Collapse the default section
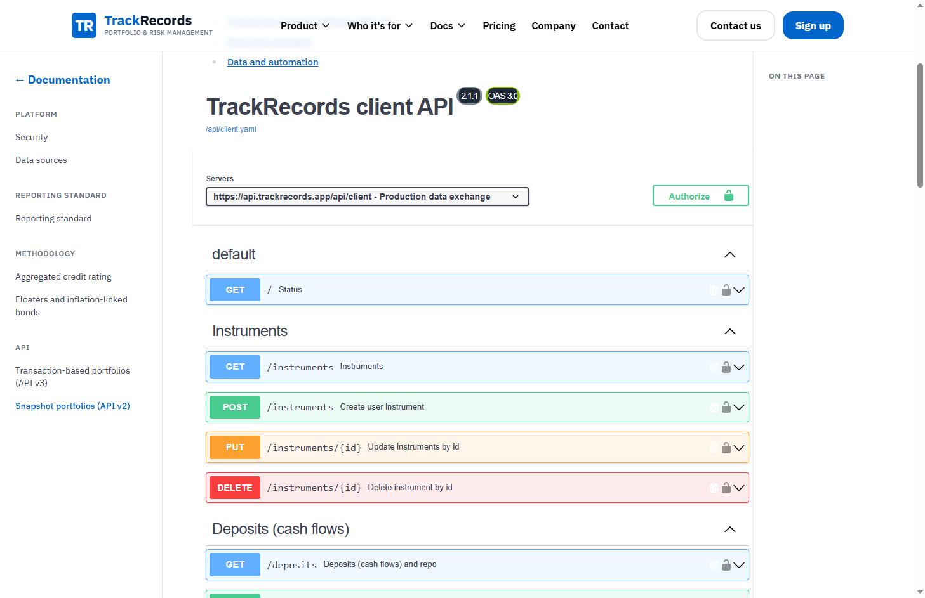This screenshot has height=598, width=925. click(x=730, y=255)
